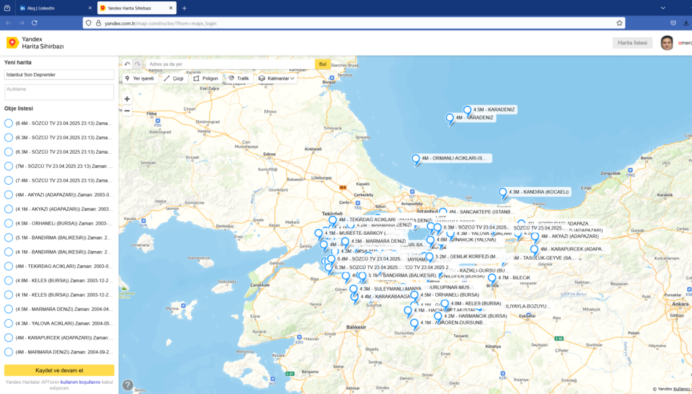Open the Firefox View icon
The height and width of the screenshot is (394, 692).
tap(7, 8)
